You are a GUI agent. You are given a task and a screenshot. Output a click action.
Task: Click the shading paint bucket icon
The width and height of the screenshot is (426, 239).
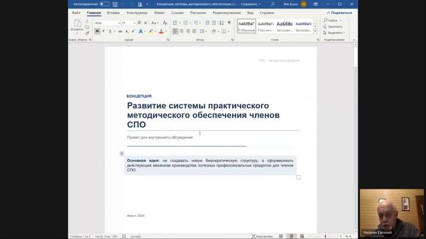click(x=214, y=31)
